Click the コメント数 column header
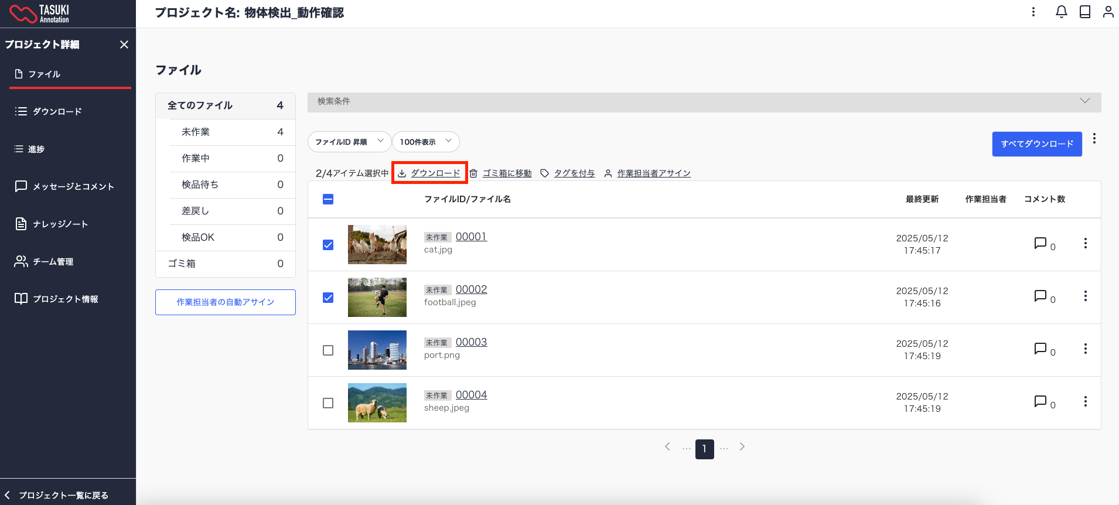This screenshot has height=505, width=1119. tap(1045, 199)
